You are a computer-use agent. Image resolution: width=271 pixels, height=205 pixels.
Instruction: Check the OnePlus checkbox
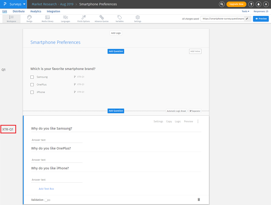pos(32,85)
